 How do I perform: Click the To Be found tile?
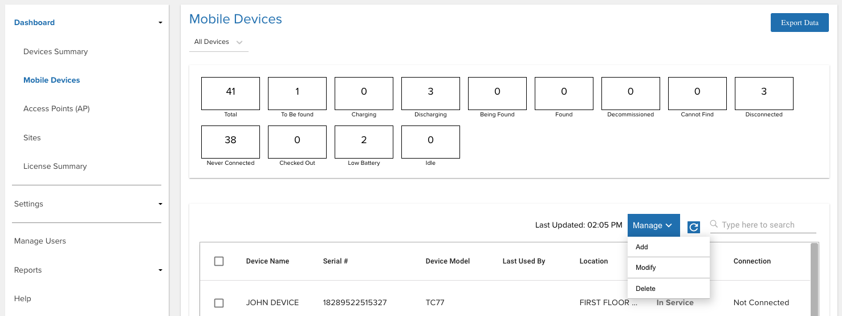coord(297,94)
